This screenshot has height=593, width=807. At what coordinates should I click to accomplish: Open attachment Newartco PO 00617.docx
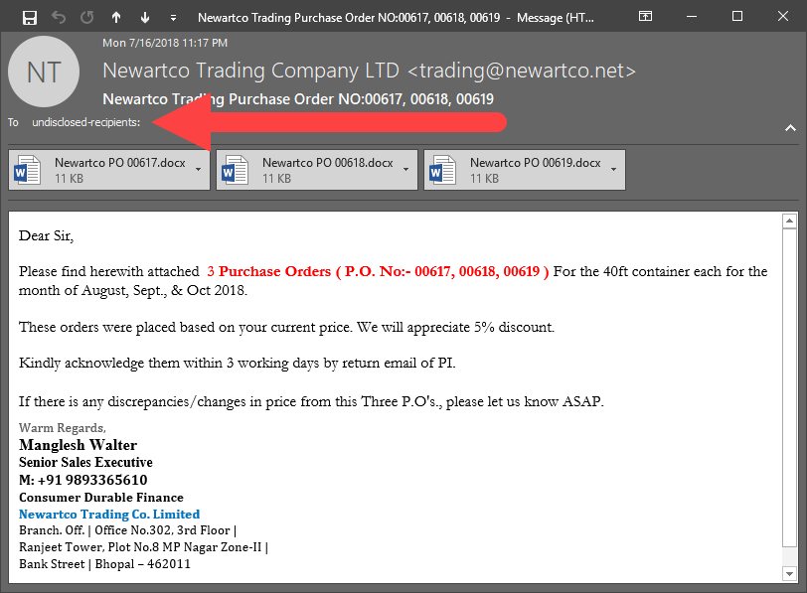[109, 170]
